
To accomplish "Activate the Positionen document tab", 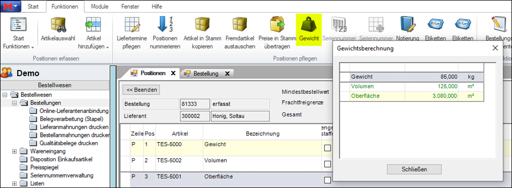I will [153, 73].
